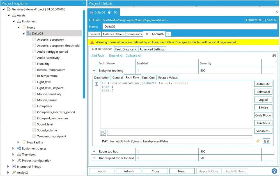Click the sigma expression icon
Viewport: 280px width, 176px height.
[97, 84]
